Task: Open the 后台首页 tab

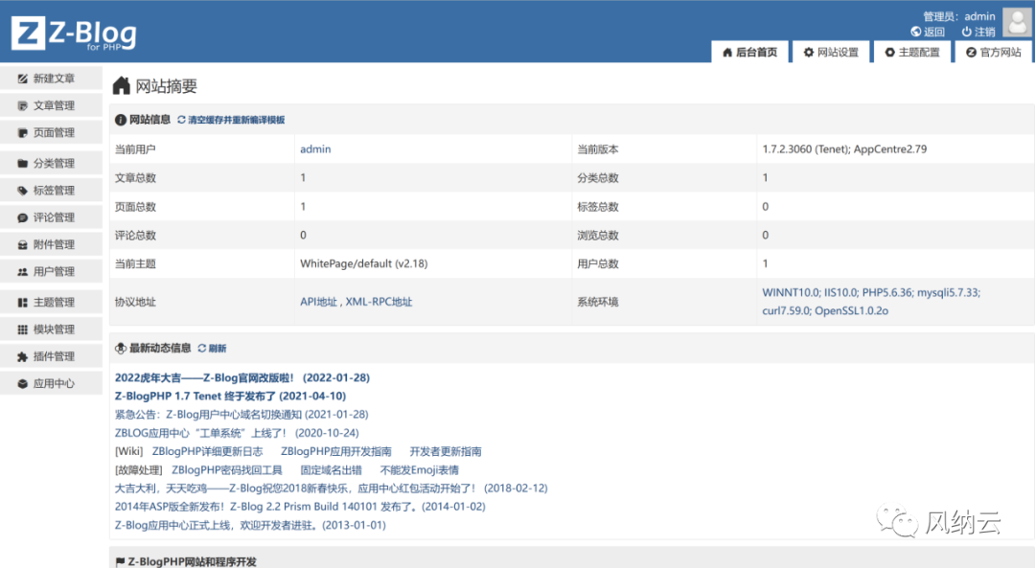Action: tap(750, 52)
